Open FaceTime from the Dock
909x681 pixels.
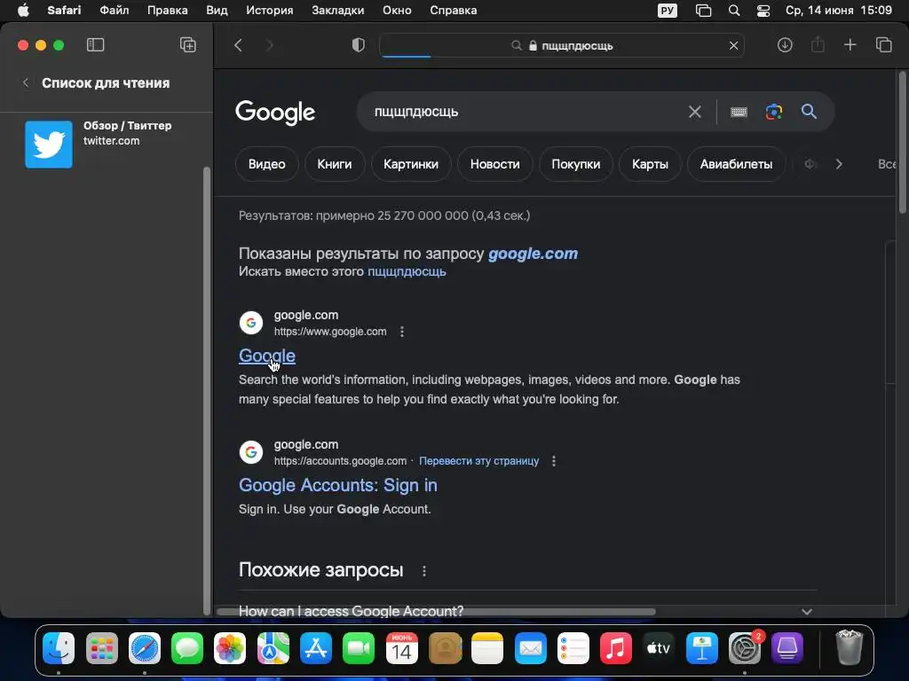(359, 648)
